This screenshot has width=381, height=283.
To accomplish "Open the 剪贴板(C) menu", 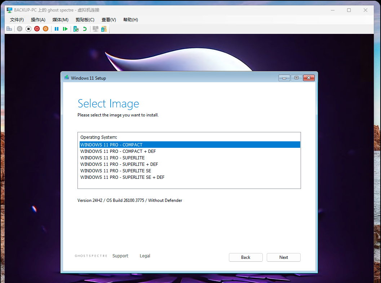I will click(x=85, y=19).
